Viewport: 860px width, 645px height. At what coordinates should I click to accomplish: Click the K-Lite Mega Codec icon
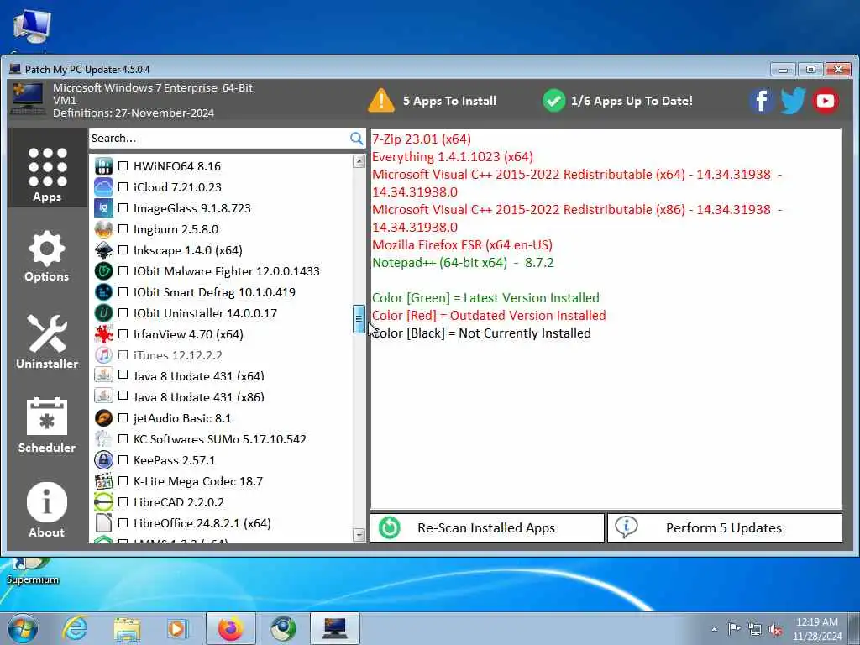tap(103, 481)
